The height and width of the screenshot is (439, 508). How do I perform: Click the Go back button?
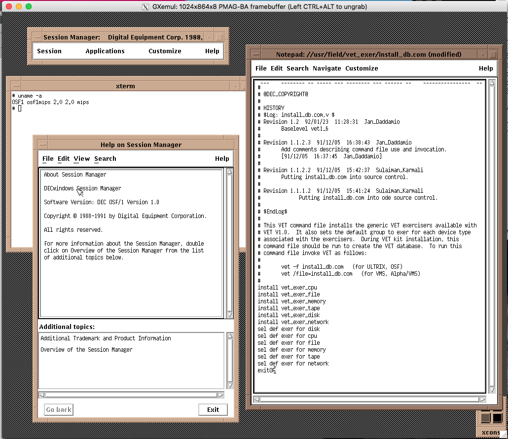[59, 409]
